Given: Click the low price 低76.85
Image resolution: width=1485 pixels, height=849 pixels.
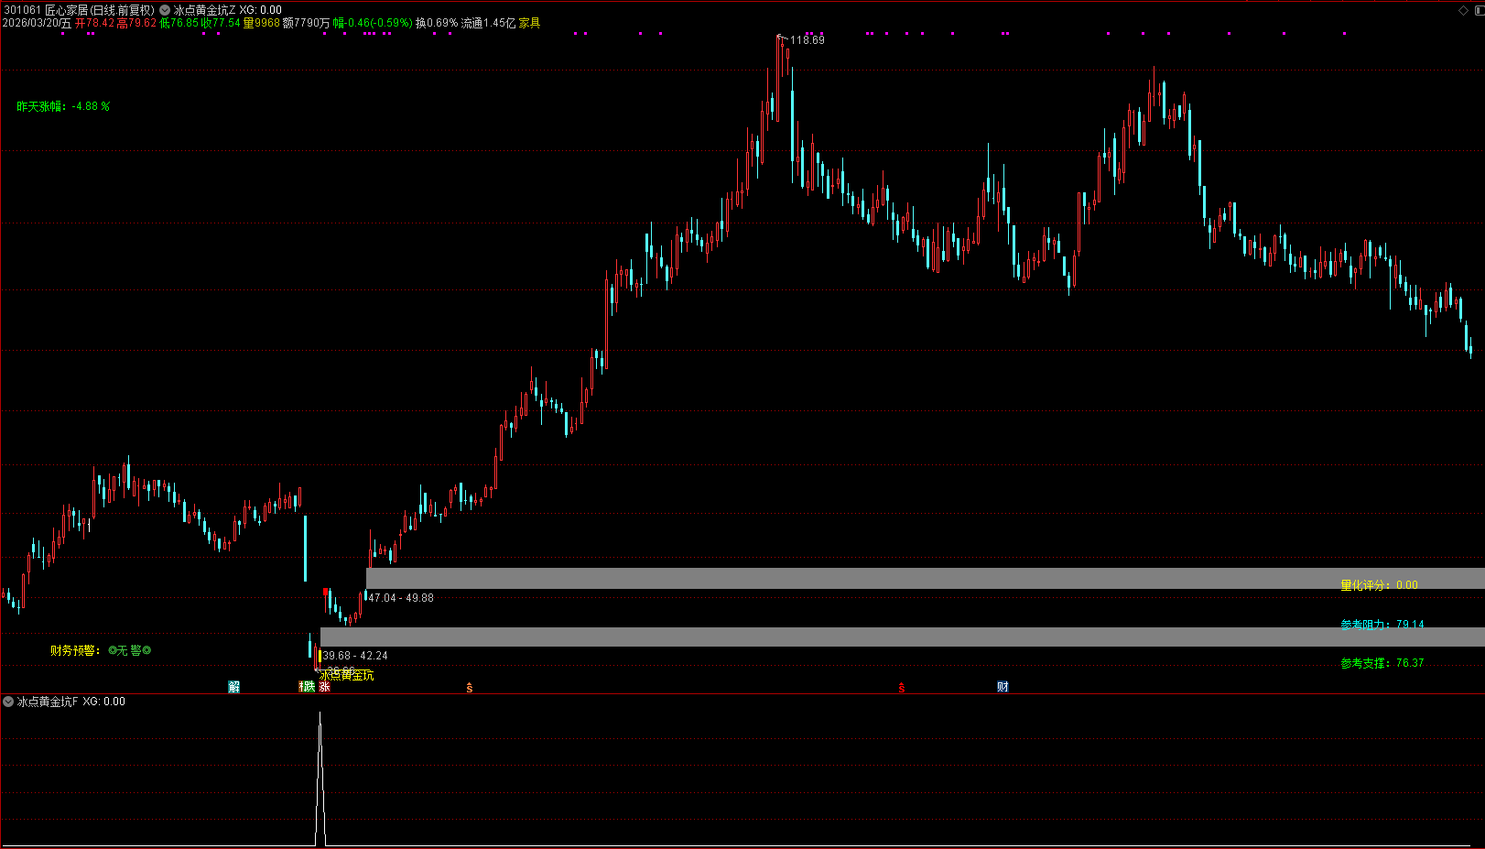Looking at the screenshot, I should 179,23.
